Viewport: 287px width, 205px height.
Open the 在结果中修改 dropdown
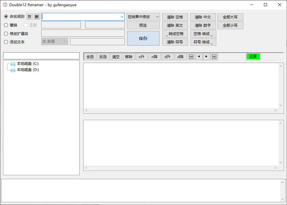(x=143, y=17)
